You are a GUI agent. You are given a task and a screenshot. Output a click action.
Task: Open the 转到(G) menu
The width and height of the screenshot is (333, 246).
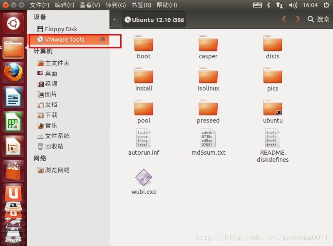point(116,5)
